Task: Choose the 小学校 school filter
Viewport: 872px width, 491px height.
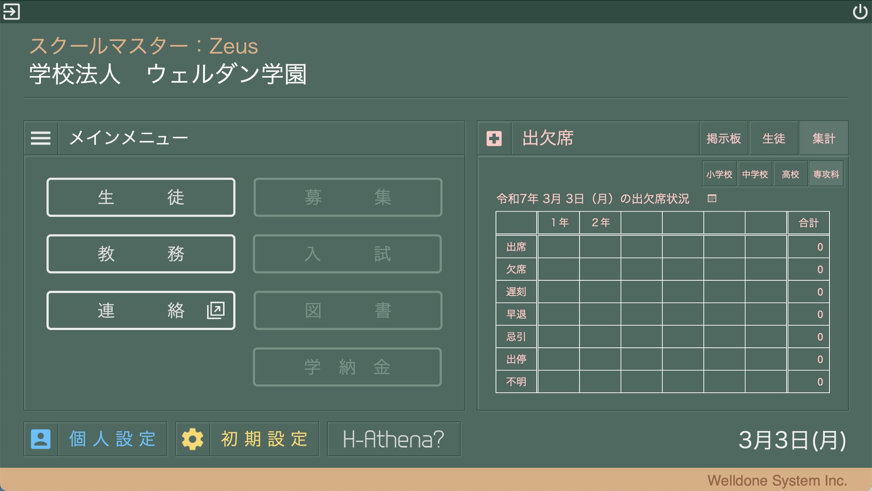Action: click(x=719, y=174)
